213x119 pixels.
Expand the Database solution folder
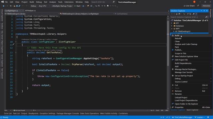pos(172,26)
